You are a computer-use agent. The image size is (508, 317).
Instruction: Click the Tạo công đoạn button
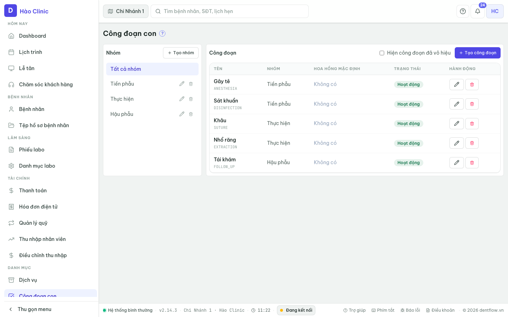[x=478, y=53]
